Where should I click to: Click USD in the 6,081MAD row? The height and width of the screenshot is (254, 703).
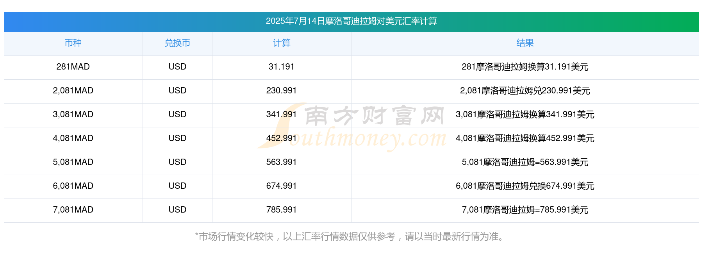[177, 186]
